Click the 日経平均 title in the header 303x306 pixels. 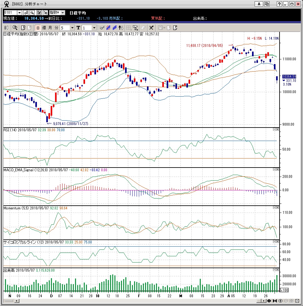[78, 13]
